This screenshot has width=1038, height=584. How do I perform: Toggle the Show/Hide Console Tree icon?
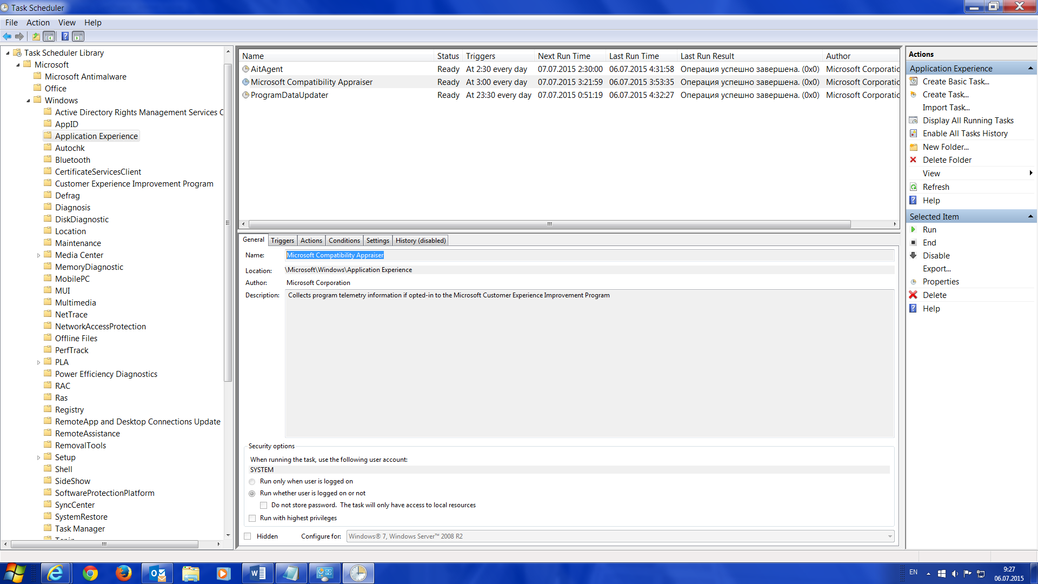point(49,36)
